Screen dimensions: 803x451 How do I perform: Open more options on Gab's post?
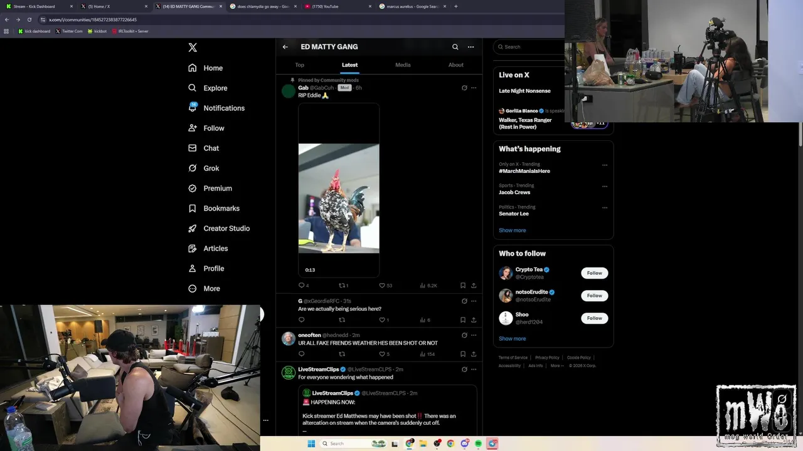(474, 88)
